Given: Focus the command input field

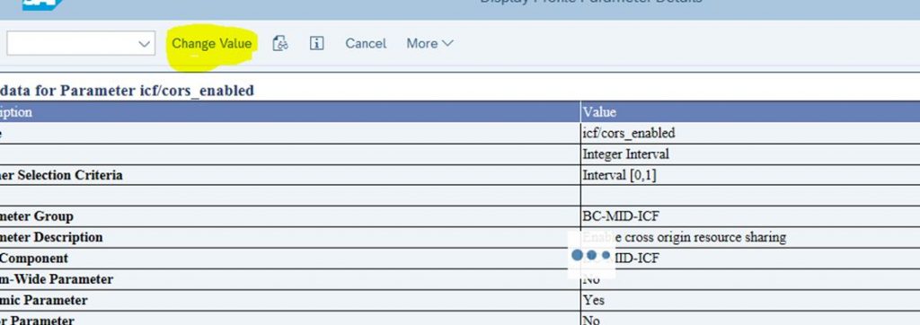Looking at the screenshot, I should tap(72, 43).
